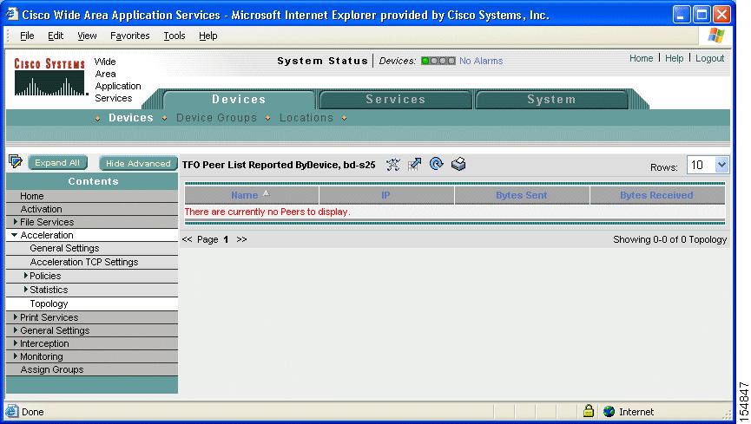Image resolution: width=751 pixels, height=424 pixels.
Task: Expand the General Settings section arrow
Action: click(x=16, y=329)
